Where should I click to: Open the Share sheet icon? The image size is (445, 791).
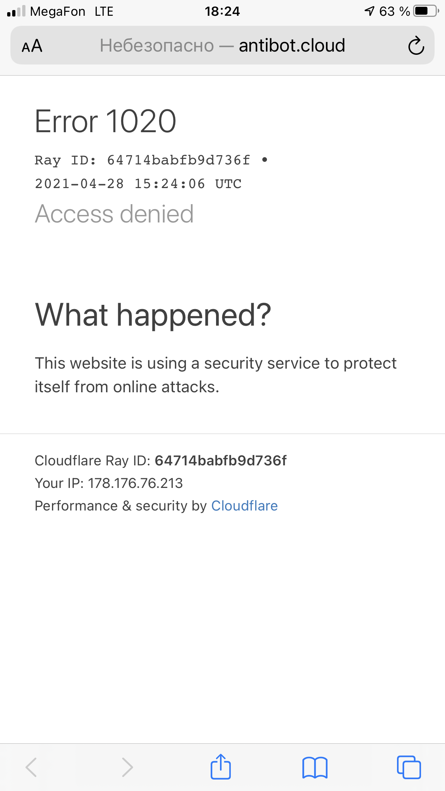[x=221, y=767]
